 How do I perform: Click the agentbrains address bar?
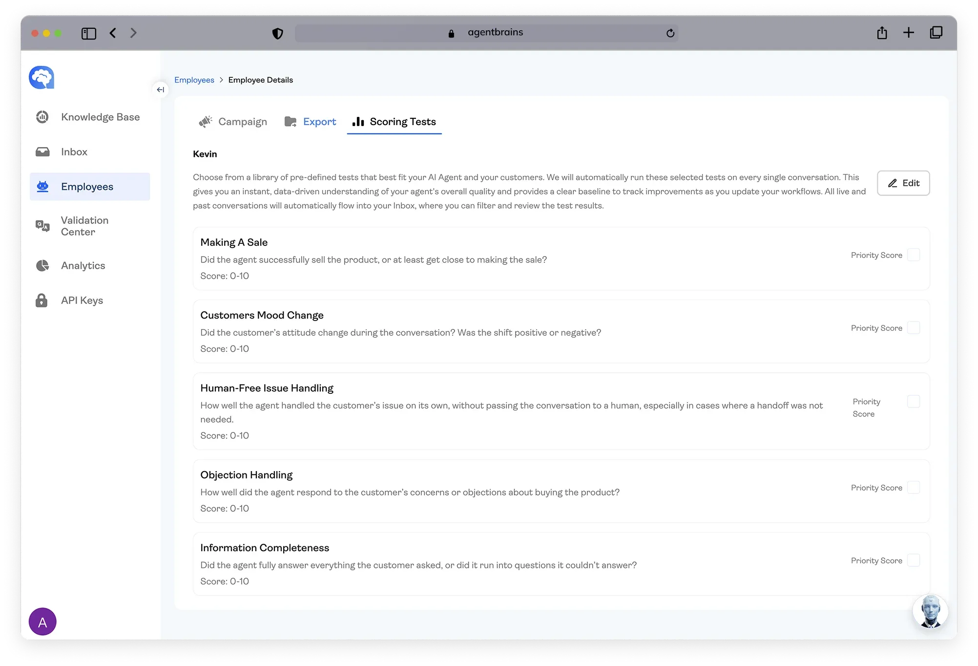click(x=495, y=33)
